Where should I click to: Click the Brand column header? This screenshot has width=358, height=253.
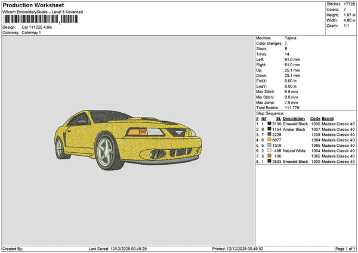click(x=328, y=118)
